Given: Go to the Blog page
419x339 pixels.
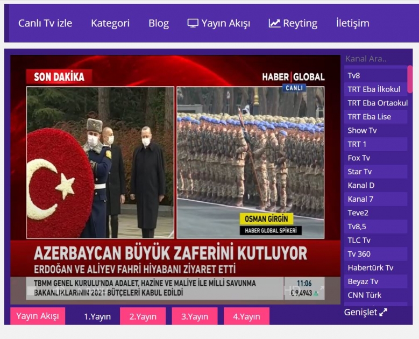Looking at the screenshot, I should (159, 23).
